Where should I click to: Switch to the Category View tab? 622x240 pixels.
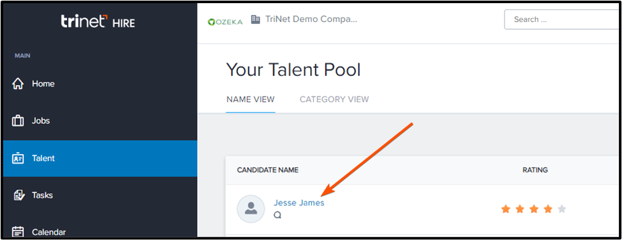pyautogui.click(x=335, y=99)
